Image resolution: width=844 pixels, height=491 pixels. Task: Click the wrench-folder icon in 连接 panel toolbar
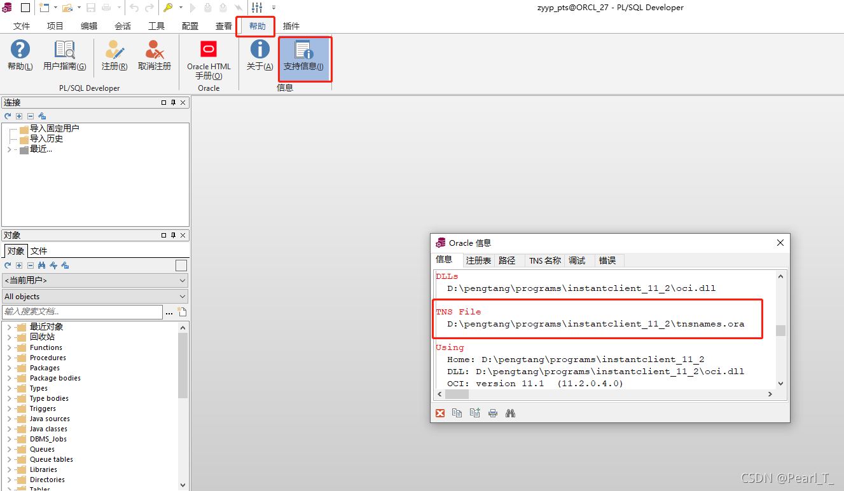tap(42, 116)
